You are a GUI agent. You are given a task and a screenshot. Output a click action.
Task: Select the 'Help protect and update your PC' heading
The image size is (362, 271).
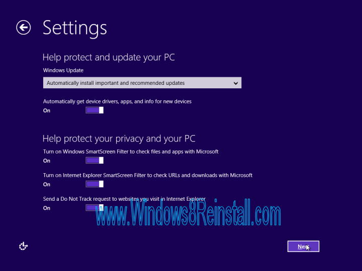pyautogui.click(x=109, y=57)
